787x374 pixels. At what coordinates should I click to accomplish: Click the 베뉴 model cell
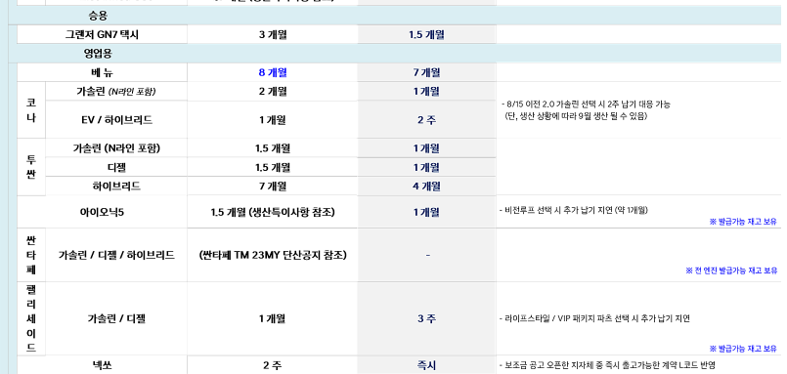point(102,72)
